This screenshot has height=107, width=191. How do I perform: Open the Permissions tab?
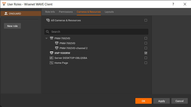point(66,12)
